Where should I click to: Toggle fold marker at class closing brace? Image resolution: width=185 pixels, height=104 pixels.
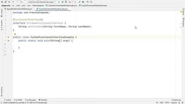pyautogui.click(x=12, y=51)
